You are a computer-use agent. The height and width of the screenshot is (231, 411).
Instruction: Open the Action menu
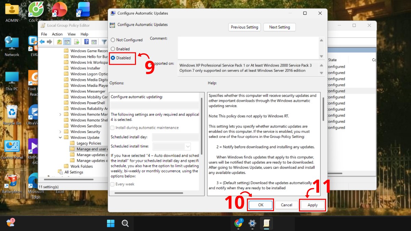click(57, 34)
